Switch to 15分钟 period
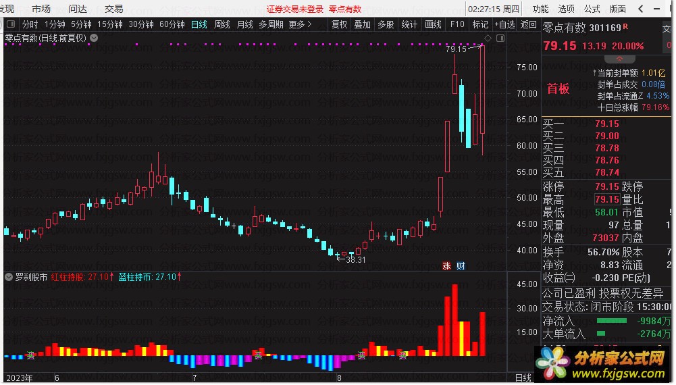The width and height of the screenshot is (676, 385). coord(109,24)
